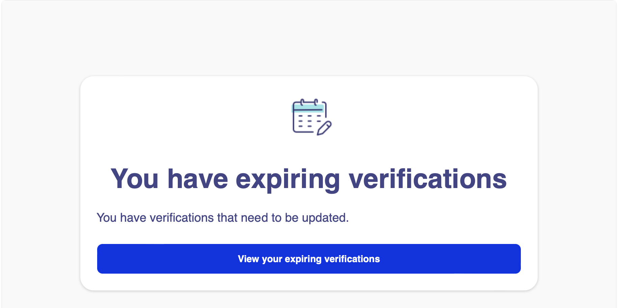
Task: Click the word 'verifications' in the large heading
Action: click(x=428, y=179)
